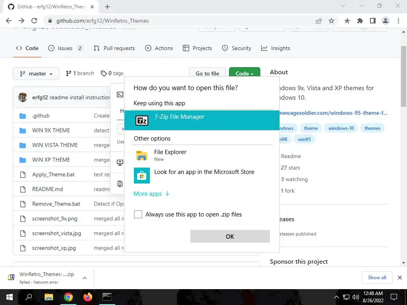Click Microsoft Store bag icon
Image resolution: width=407 pixels, height=305 pixels.
click(x=142, y=175)
